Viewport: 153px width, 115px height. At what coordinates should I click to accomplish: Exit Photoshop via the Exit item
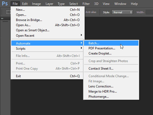click(x=47, y=76)
